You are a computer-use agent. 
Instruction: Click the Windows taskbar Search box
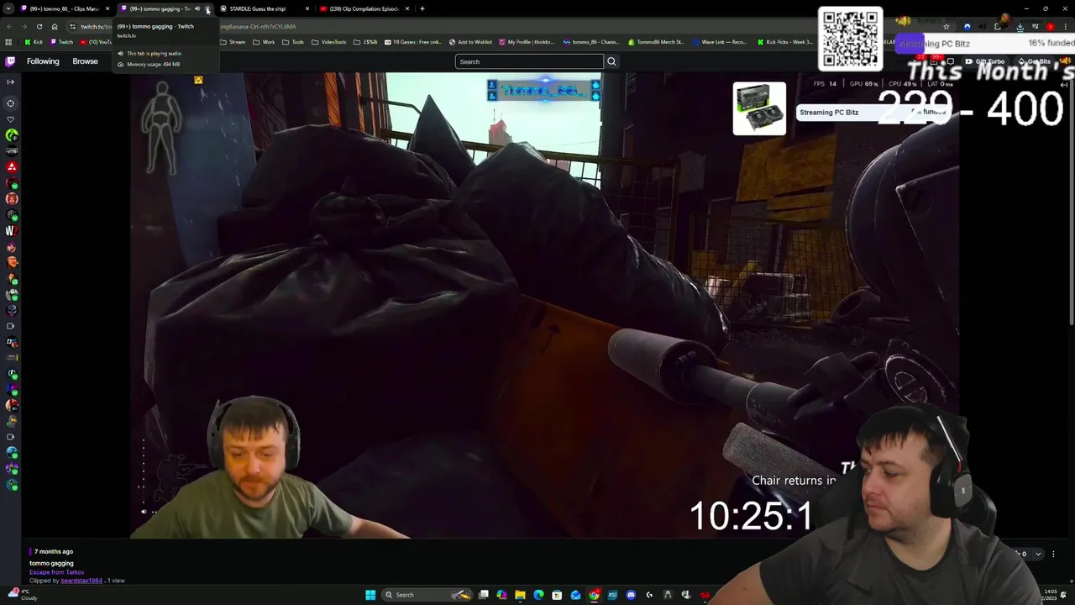tap(427, 595)
